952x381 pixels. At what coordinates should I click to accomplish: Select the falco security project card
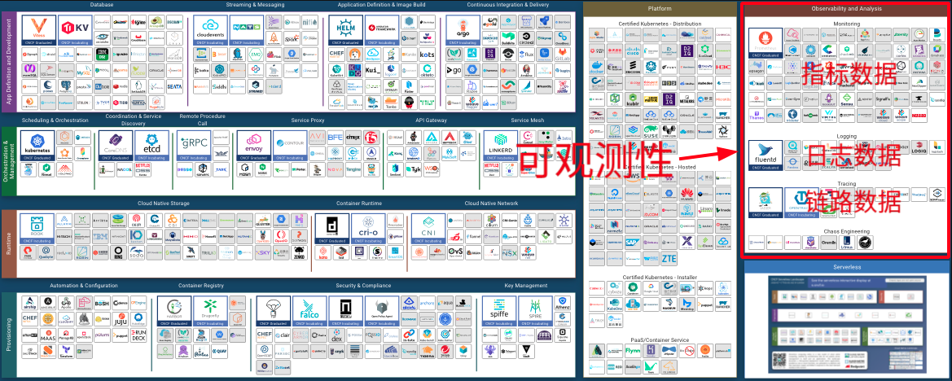(309, 311)
